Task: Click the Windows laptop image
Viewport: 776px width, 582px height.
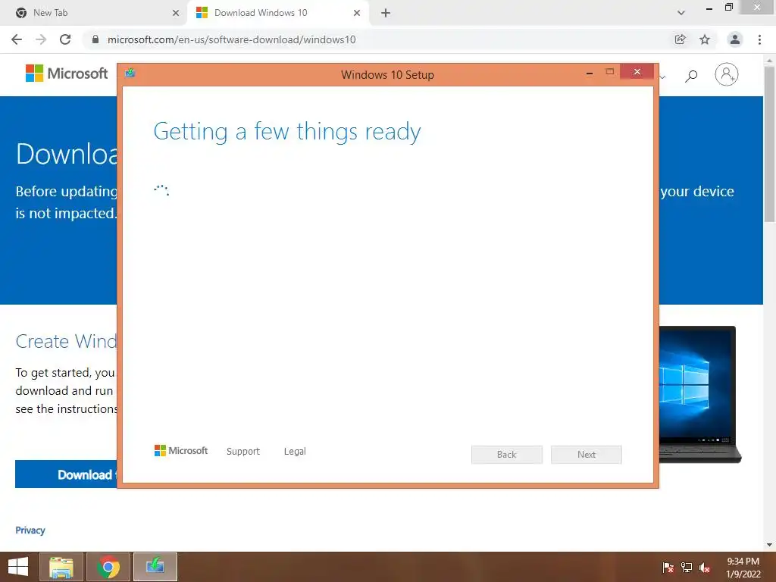Action: point(699,394)
